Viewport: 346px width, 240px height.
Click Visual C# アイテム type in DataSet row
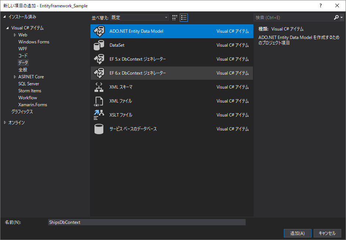pos(233,45)
